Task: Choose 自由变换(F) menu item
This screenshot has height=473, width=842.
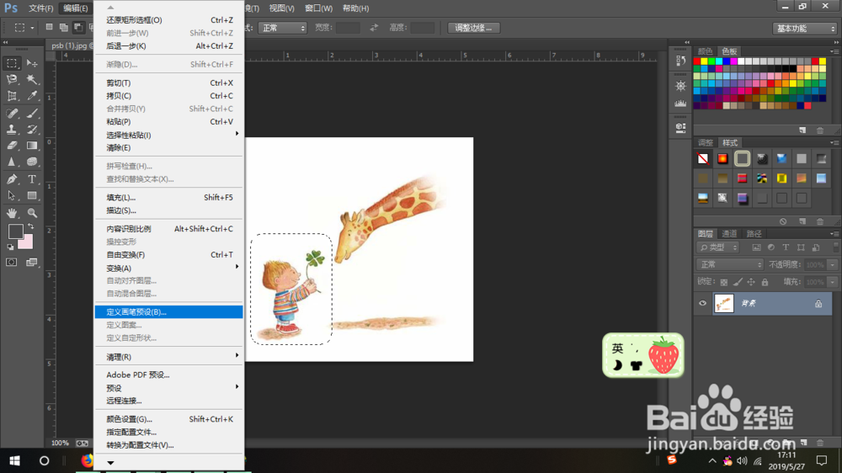Action: (168, 254)
